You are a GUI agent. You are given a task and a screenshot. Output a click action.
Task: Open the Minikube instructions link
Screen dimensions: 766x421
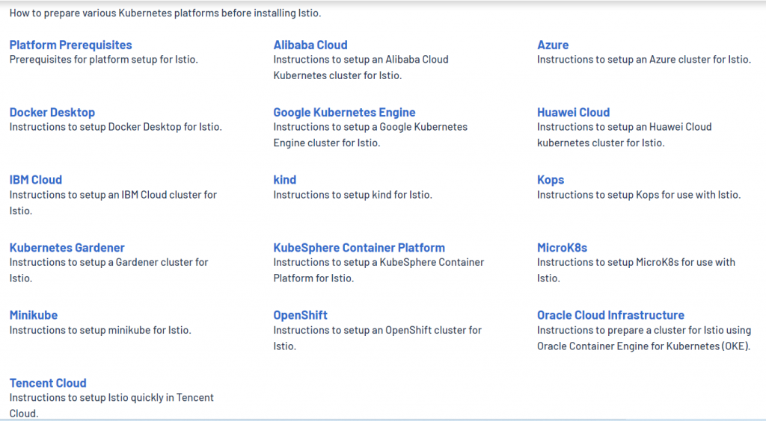pyautogui.click(x=34, y=315)
